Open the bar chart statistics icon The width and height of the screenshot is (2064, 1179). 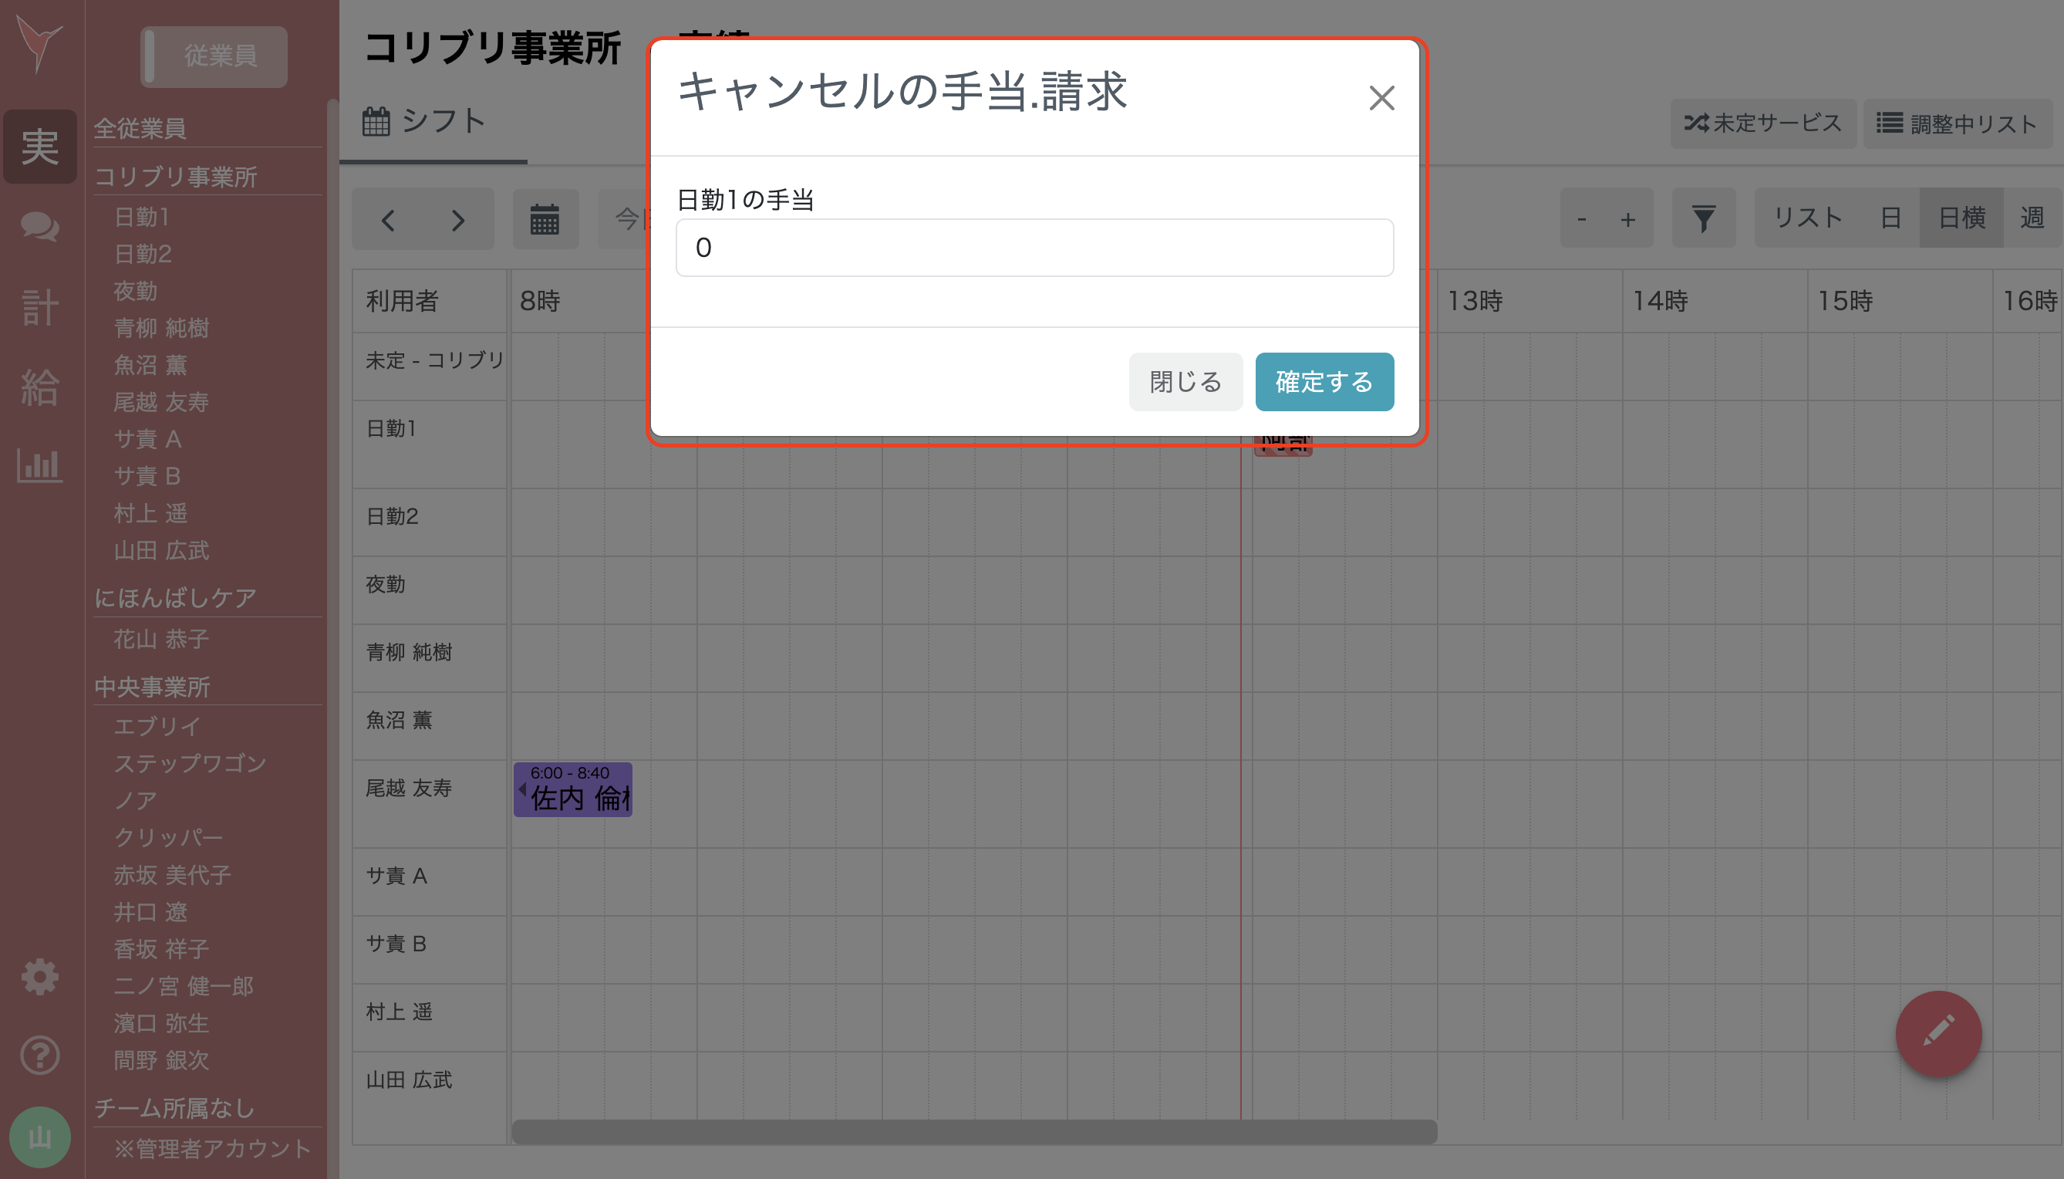pos(39,465)
